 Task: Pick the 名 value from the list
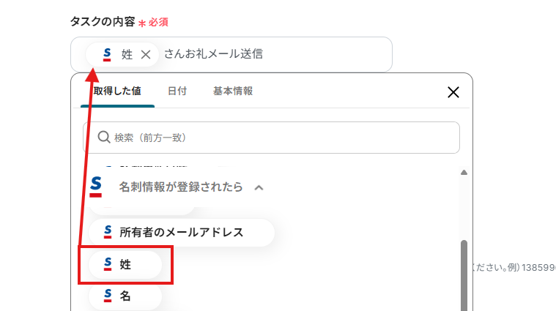coord(125,296)
